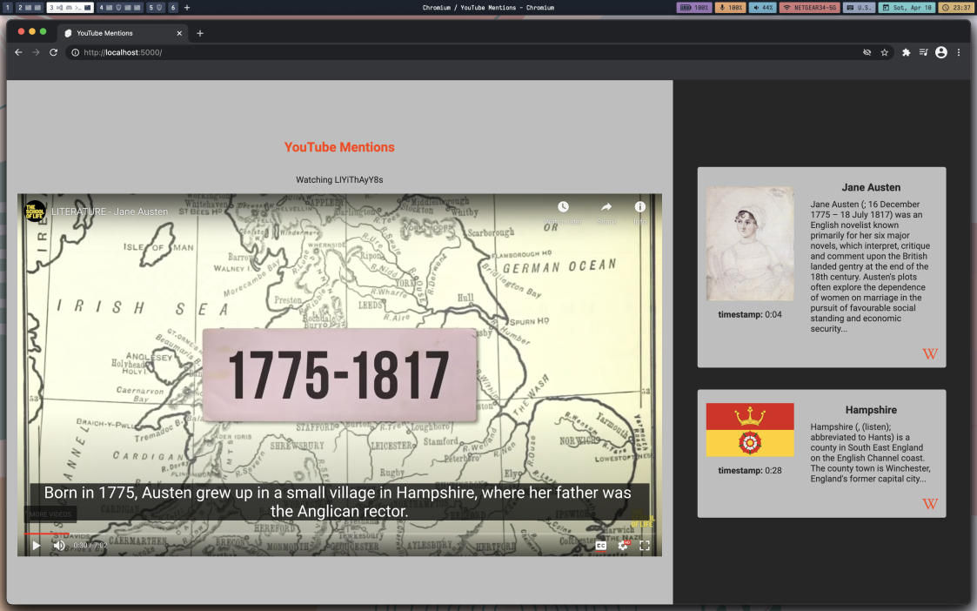The width and height of the screenshot is (977, 611).
Task: Go forward in the browser
Action: (37, 52)
